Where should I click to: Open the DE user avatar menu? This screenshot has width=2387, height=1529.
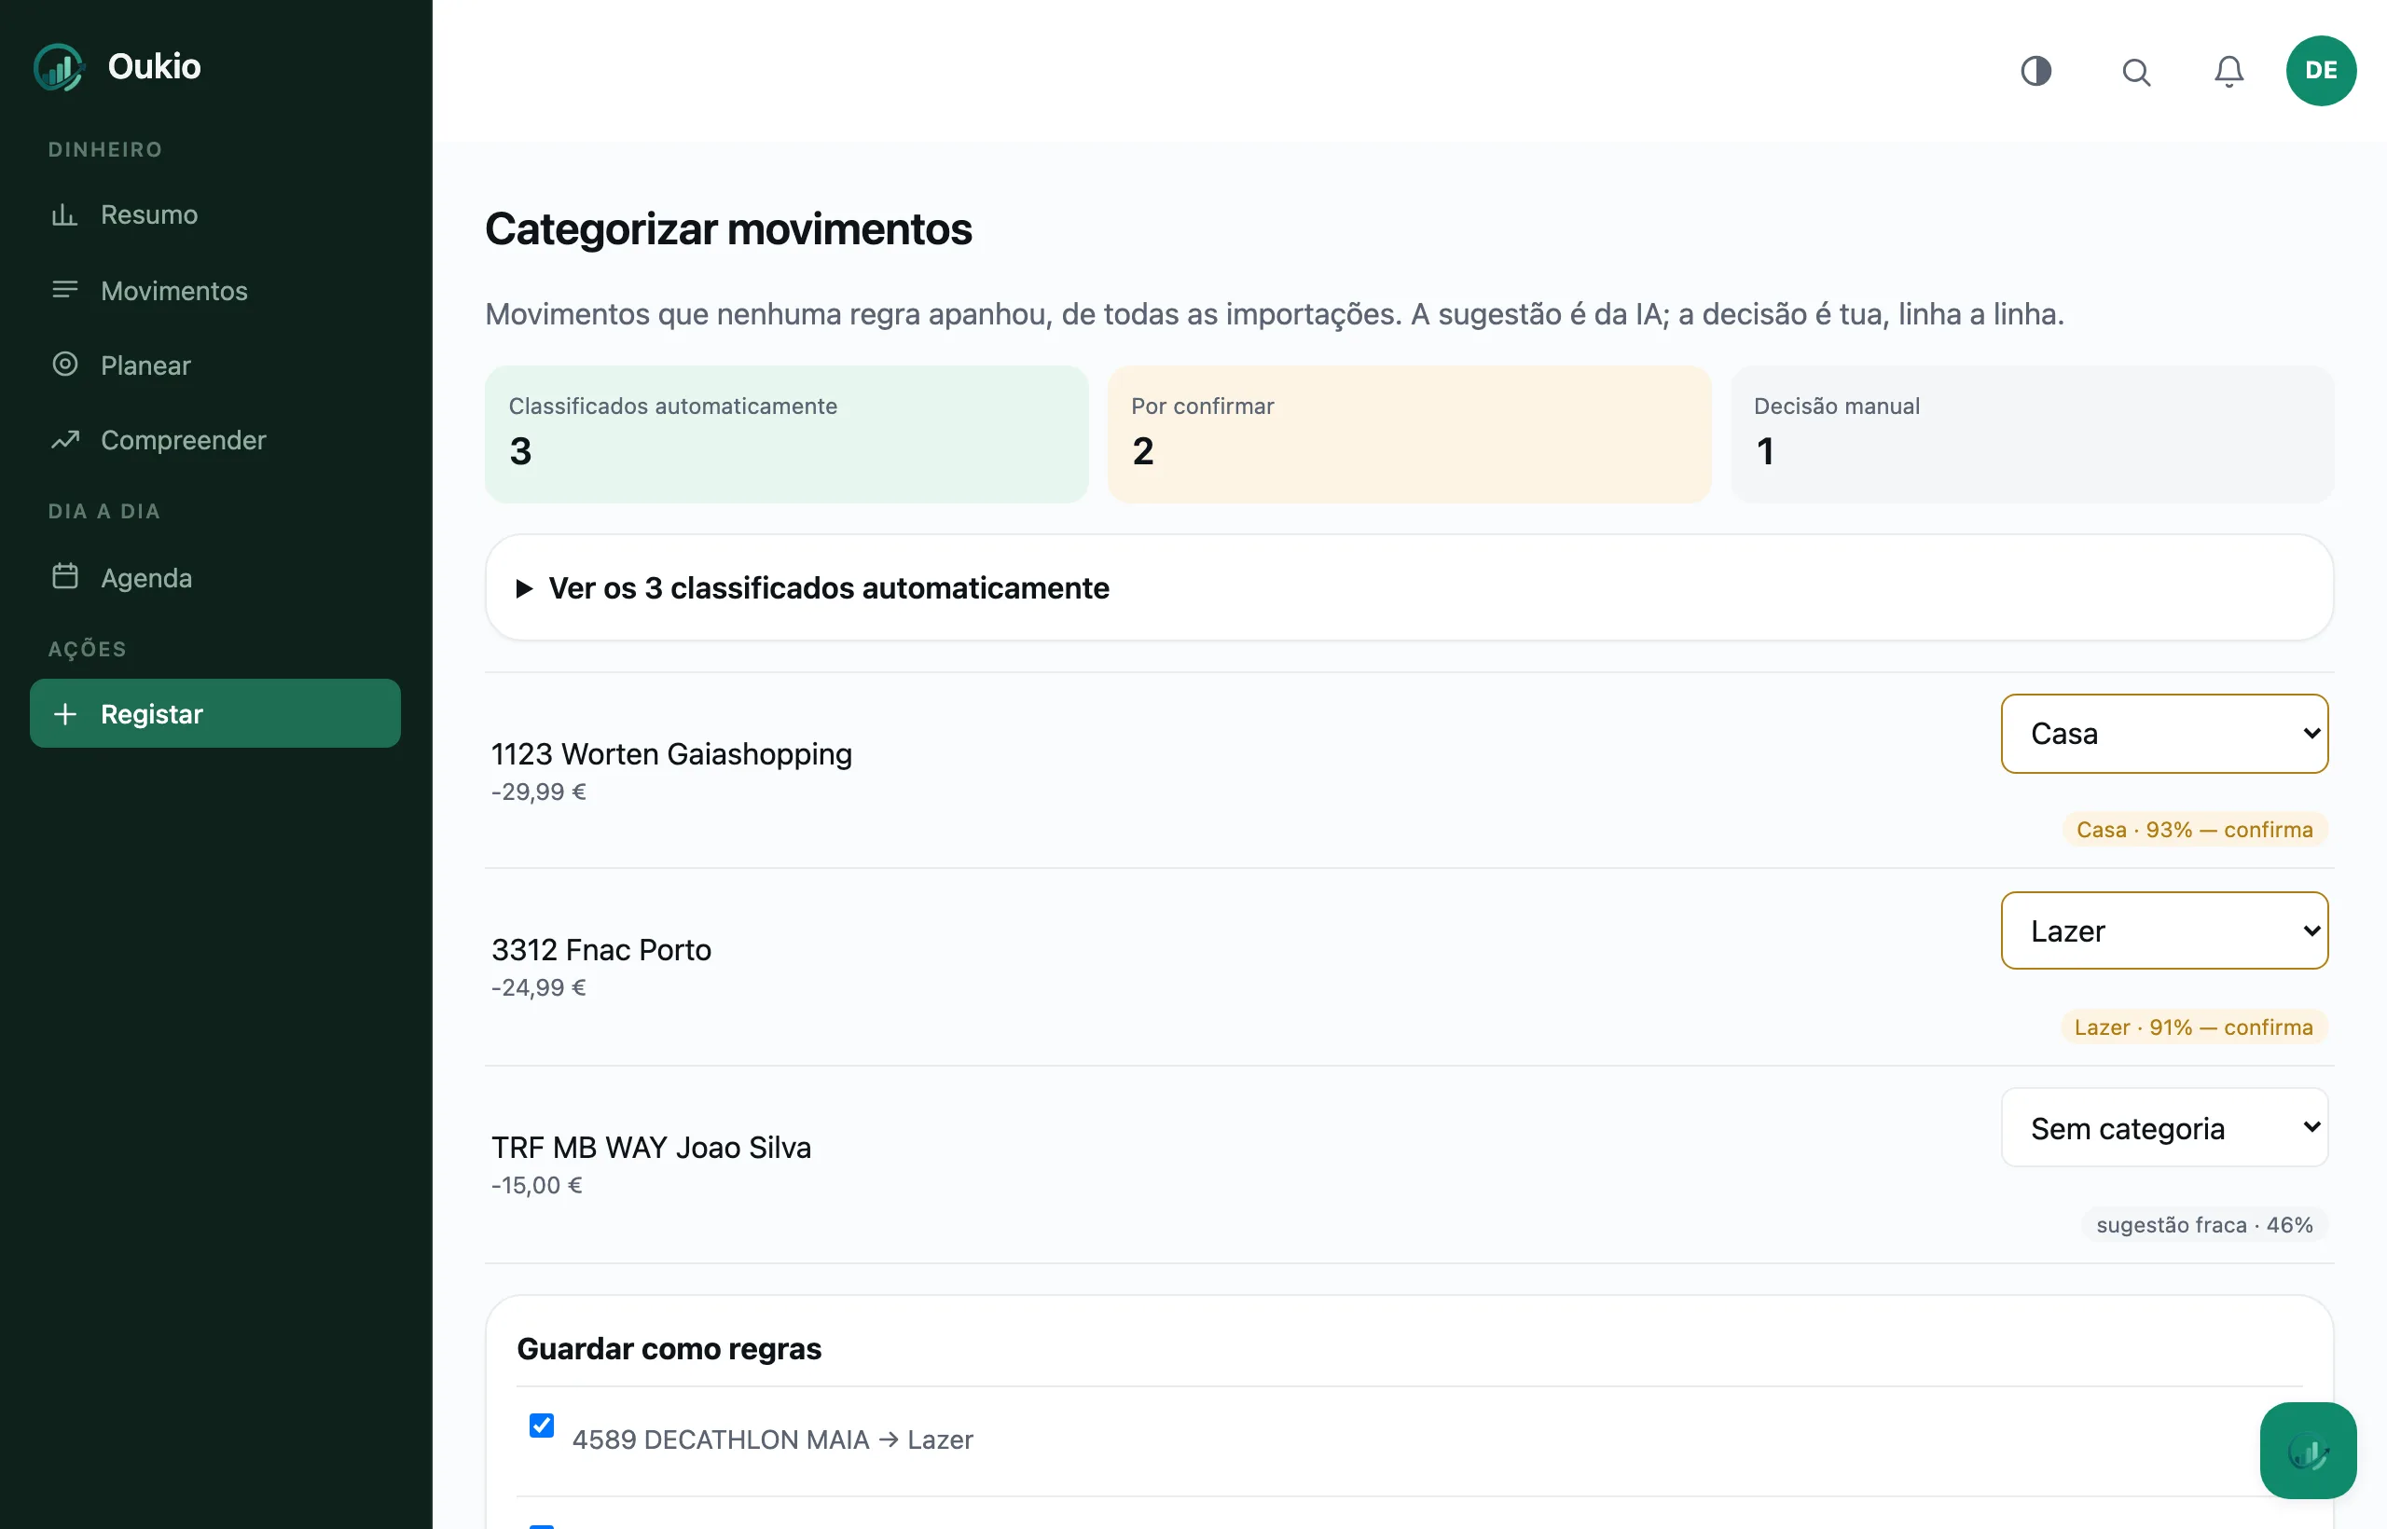[2321, 71]
